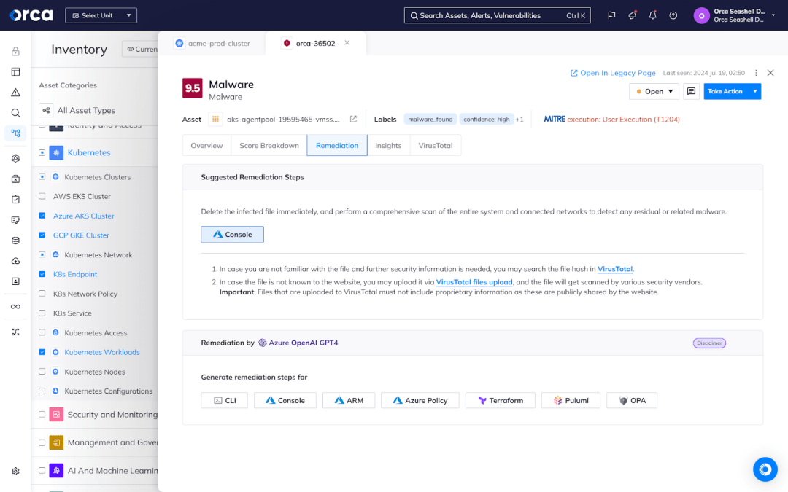Viewport: 788px width, 492px height.
Task: Uncheck the GCP GKE Cluster checkbox
Action: coord(42,235)
